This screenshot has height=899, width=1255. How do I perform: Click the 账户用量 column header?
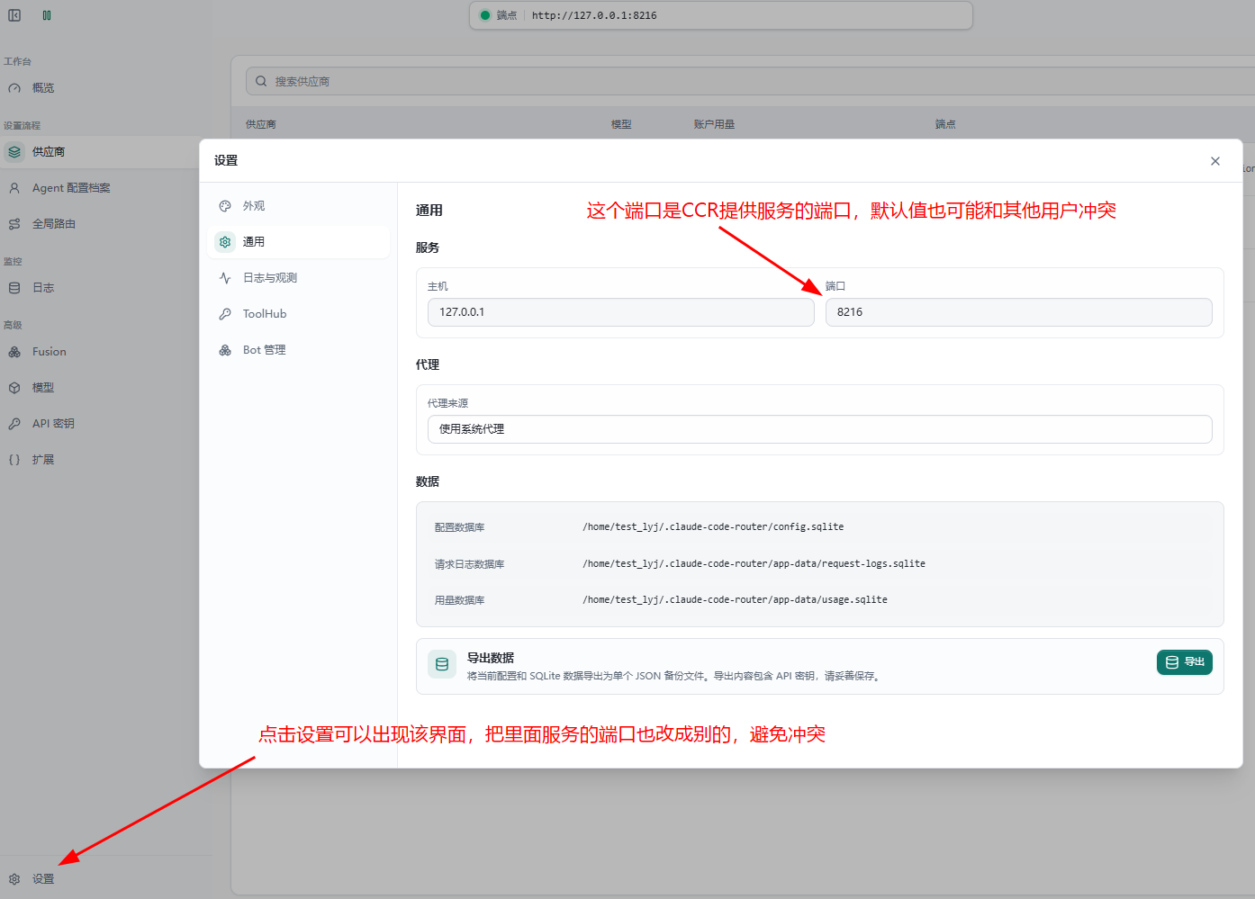pyautogui.click(x=714, y=125)
